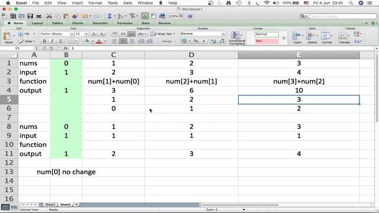Click the Format Painter brush icon
Image resolution: width=379 pixels, height=213 pixels.
[x=75, y=16]
